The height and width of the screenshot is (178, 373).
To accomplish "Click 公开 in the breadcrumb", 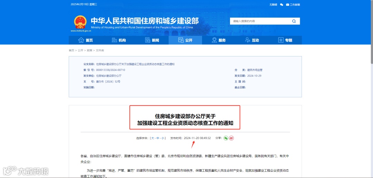I will [80, 51].
